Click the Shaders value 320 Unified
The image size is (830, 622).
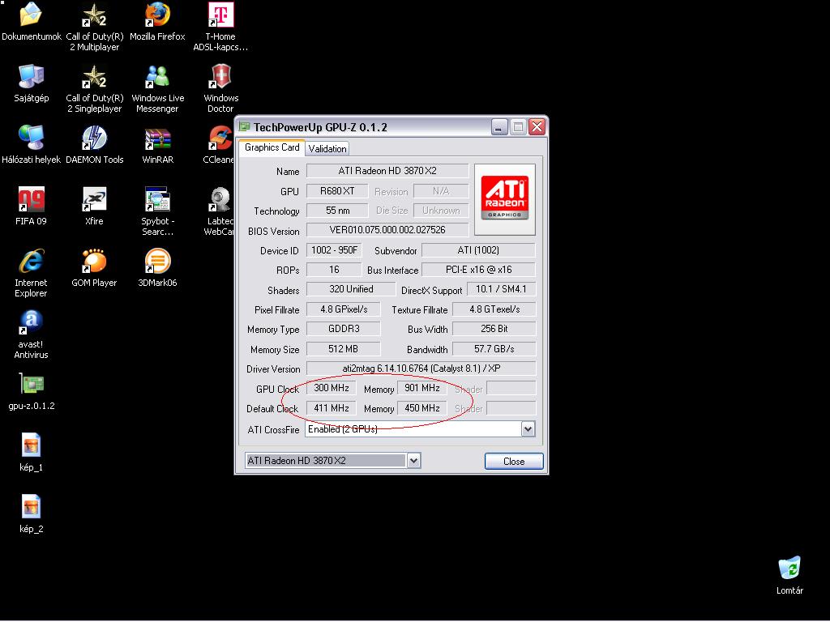click(x=351, y=289)
